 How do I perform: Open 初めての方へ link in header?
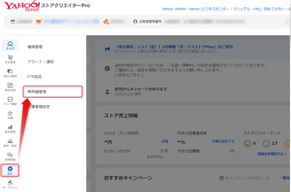[x=274, y=9]
